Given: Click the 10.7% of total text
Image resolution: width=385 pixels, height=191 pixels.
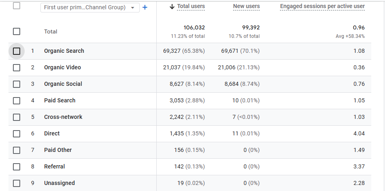Looking at the screenshot, I should (x=244, y=36).
